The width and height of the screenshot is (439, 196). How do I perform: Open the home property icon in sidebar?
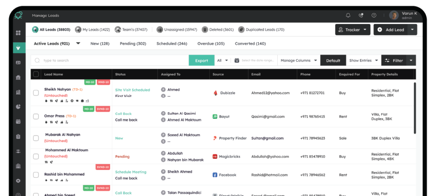tap(18, 77)
